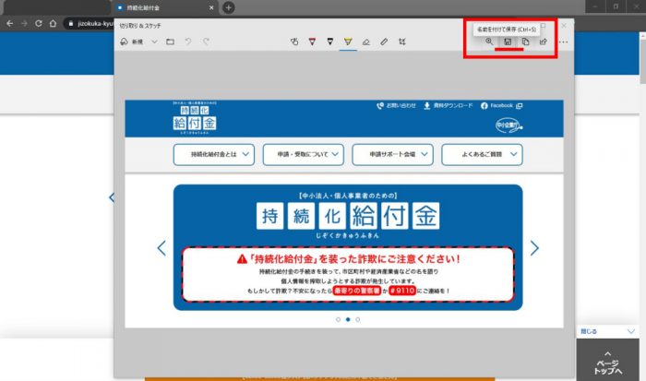
Task: Select the second carousel dot
Action: pos(348,319)
